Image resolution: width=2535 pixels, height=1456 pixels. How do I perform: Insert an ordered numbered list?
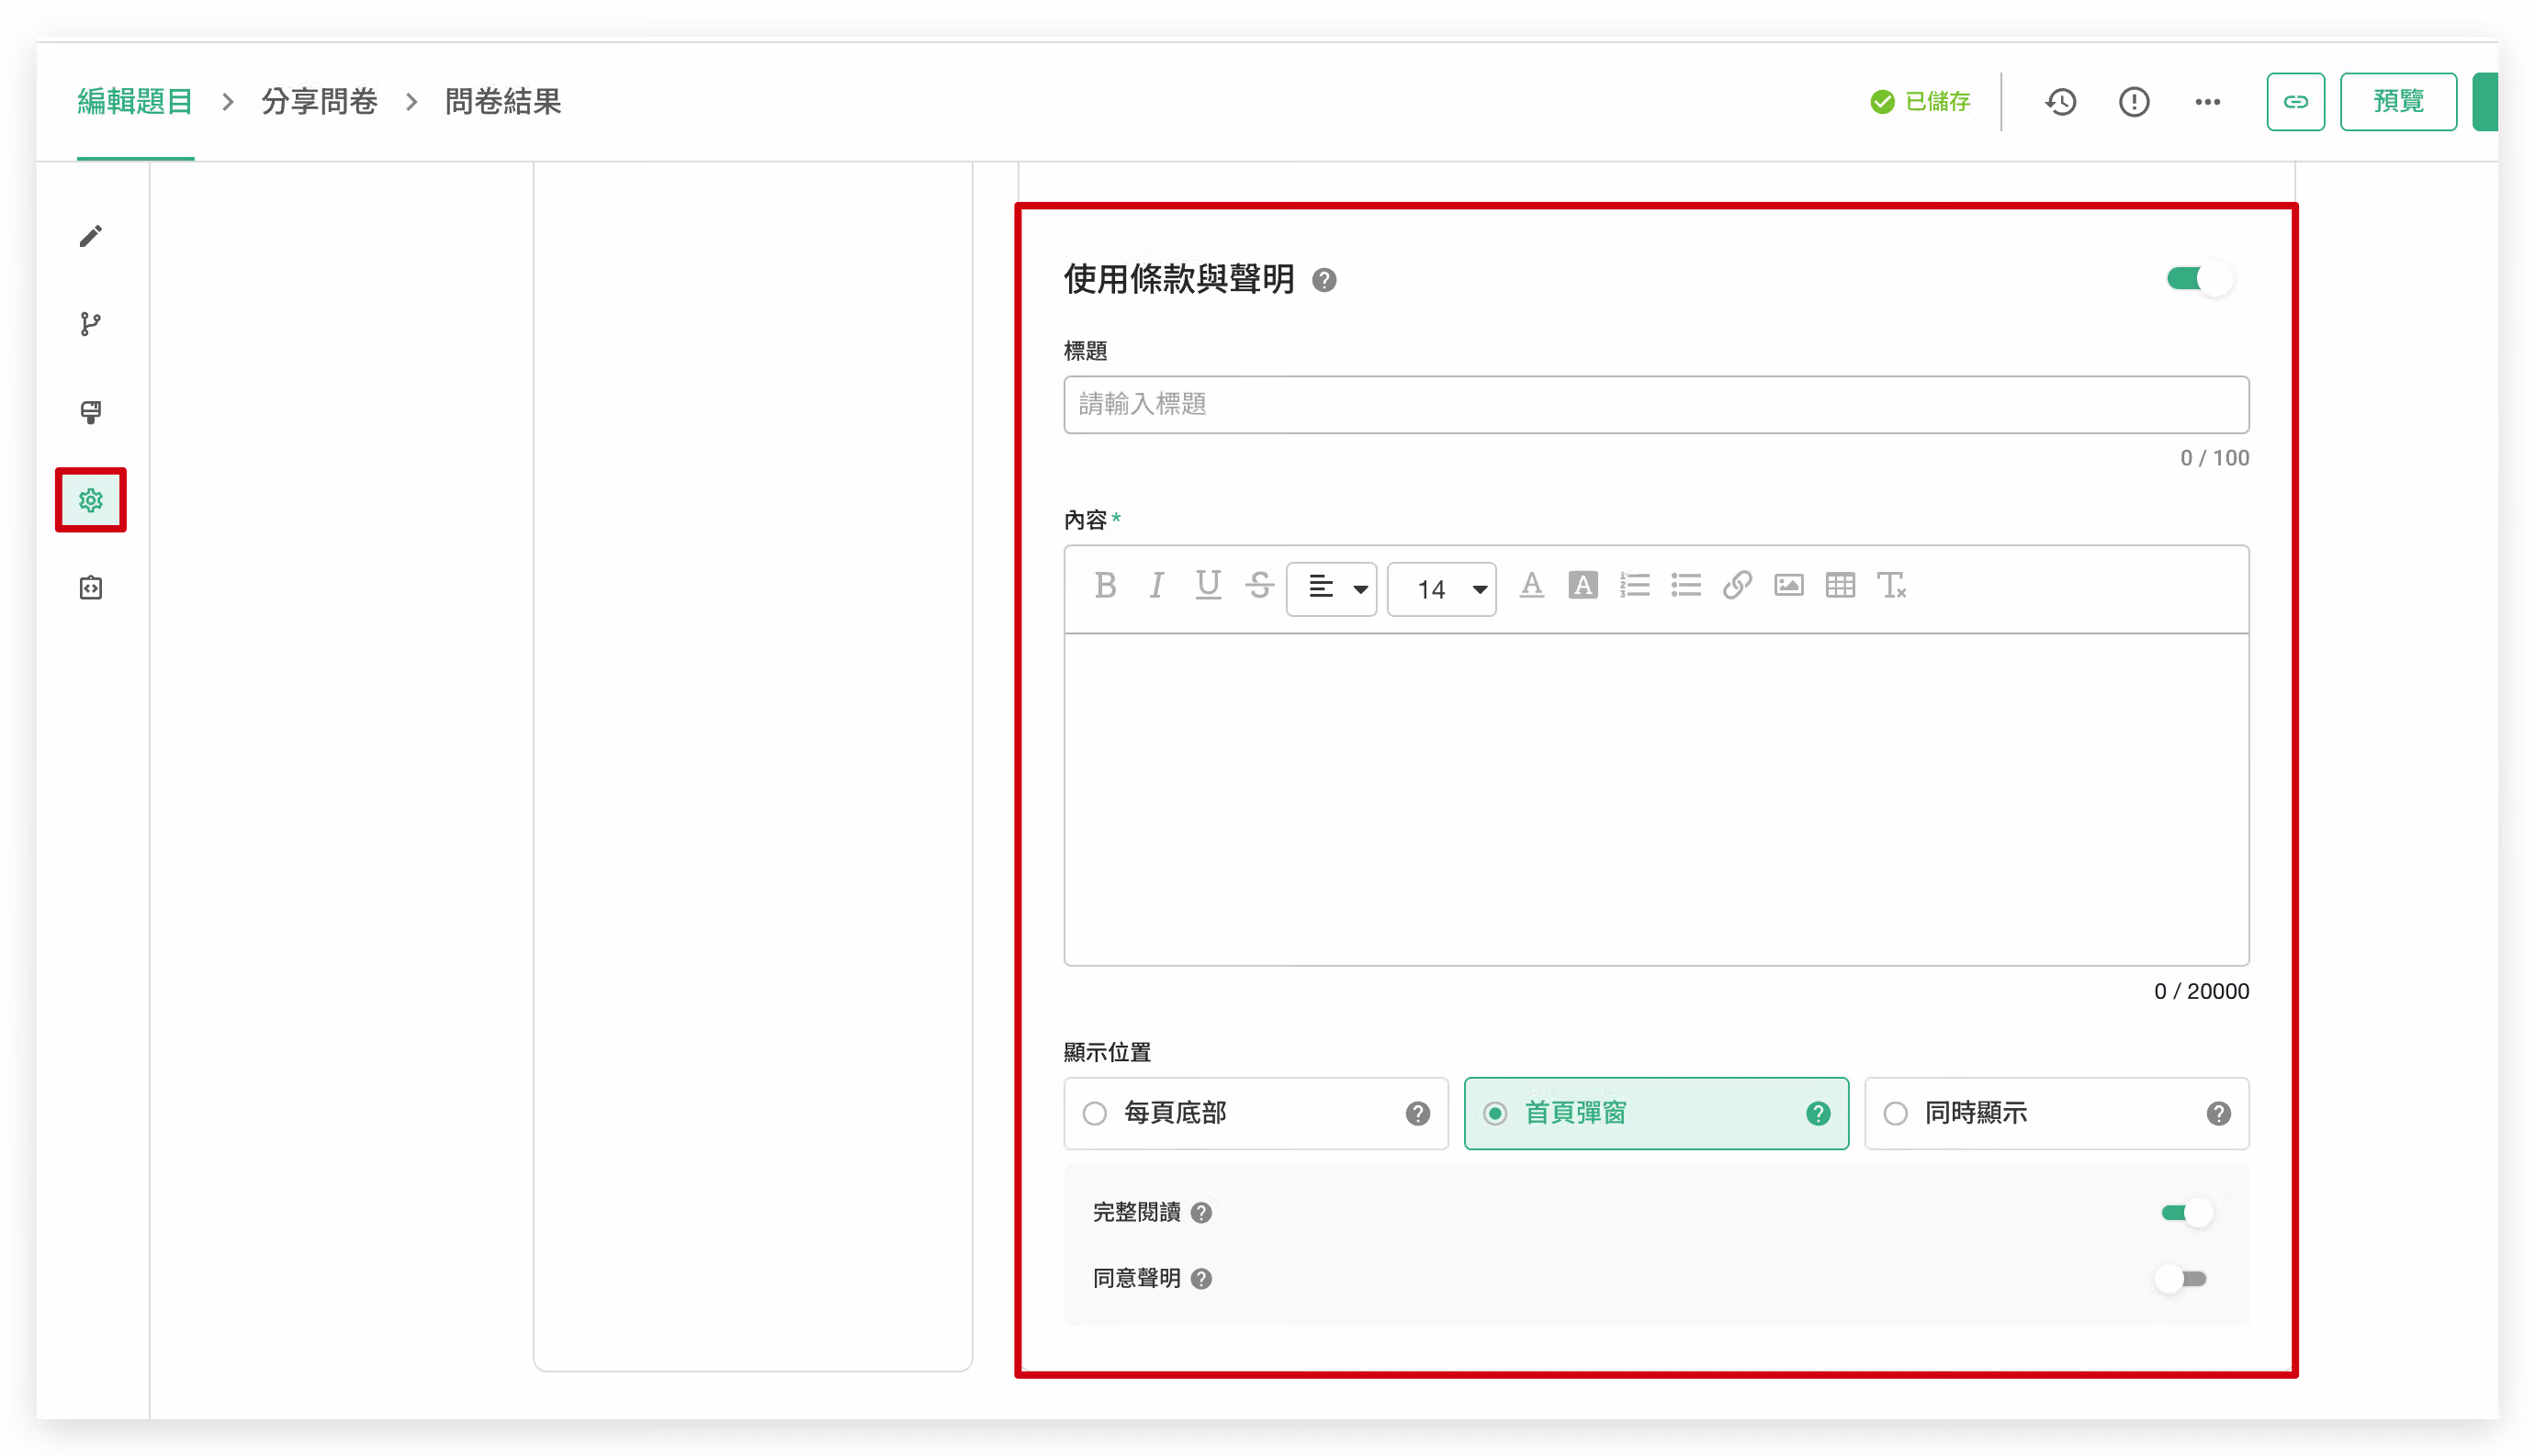coord(1635,585)
